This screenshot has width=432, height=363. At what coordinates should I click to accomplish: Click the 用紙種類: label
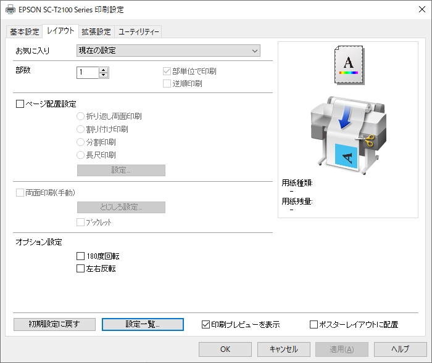click(297, 183)
